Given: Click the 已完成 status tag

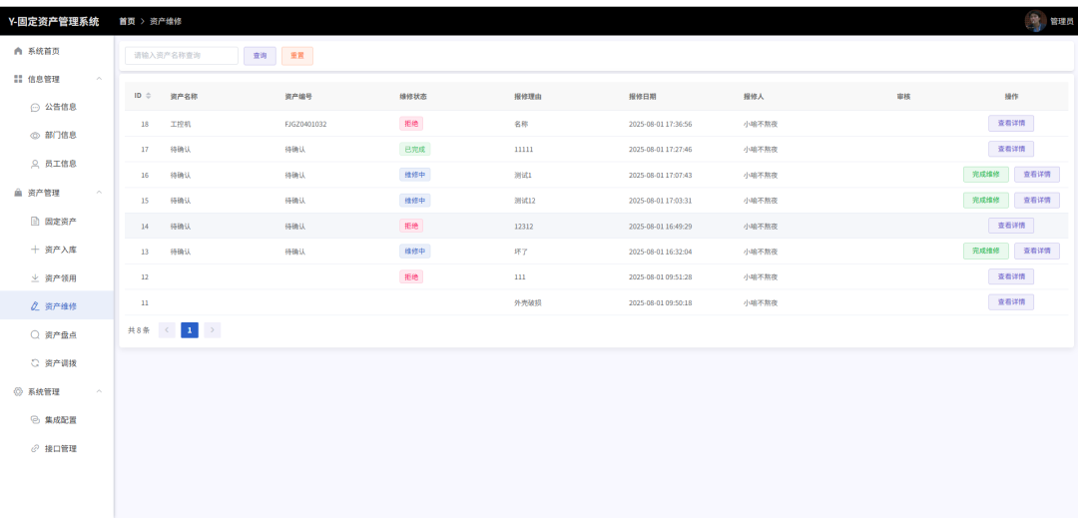Looking at the screenshot, I should (414, 149).
